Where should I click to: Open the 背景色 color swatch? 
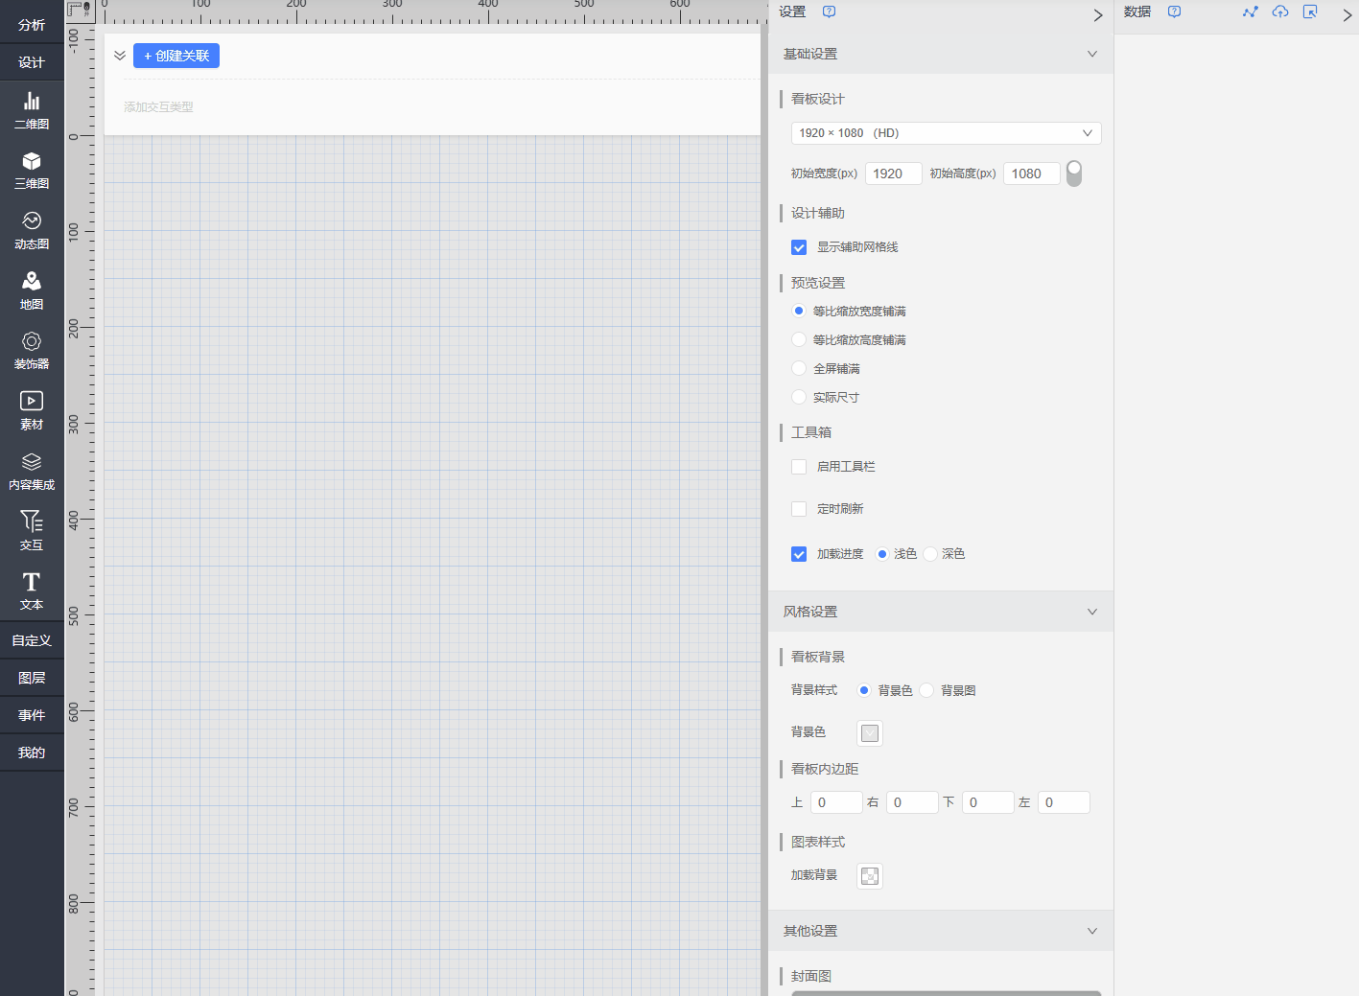(x=870, y=733)
